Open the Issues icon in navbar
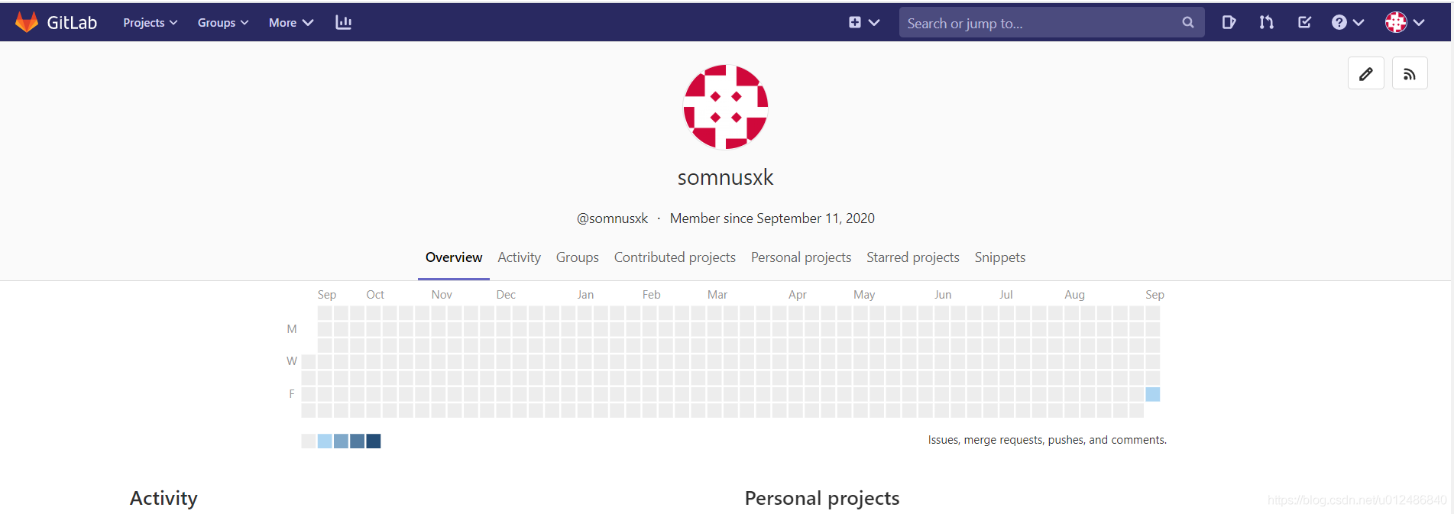Image resolution: width=1454 pixels, height=514 pixels. coord(1229,23)
